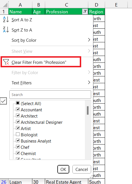Click the profession list scrollbar thumb
Screen dimensions: 132x184
tap(88, 110)
